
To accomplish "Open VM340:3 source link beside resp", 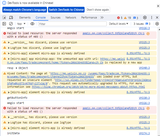I will click(x=144, y=68).
